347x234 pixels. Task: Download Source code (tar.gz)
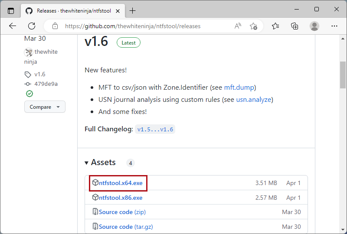point(126,227)
